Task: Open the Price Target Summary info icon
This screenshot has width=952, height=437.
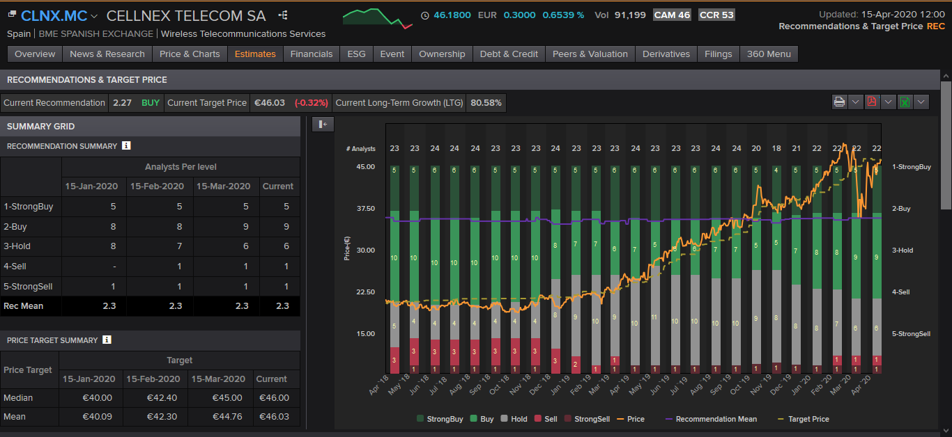Action: 107,340
